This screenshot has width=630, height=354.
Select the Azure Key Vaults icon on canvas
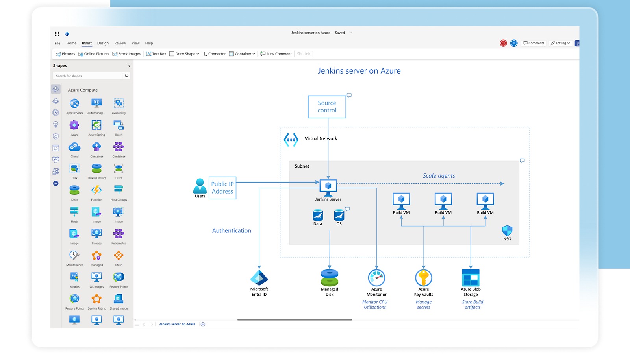click(424, 278)
